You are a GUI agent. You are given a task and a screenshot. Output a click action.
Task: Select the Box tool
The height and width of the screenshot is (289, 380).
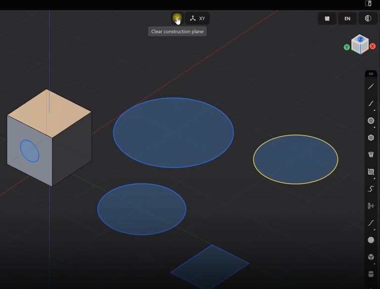(x=371, y=257)
